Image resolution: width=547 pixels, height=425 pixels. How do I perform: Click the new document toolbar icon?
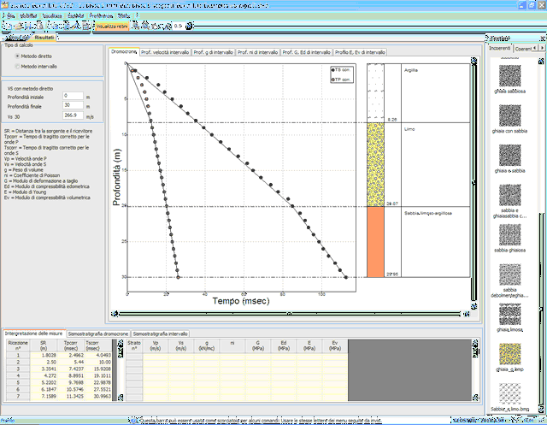pos(9,27)
